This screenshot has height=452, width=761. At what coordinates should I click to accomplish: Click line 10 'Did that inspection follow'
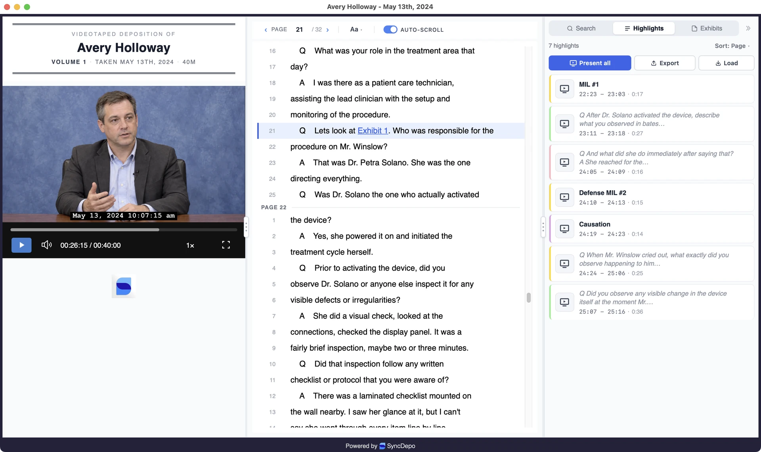(391, 364)
